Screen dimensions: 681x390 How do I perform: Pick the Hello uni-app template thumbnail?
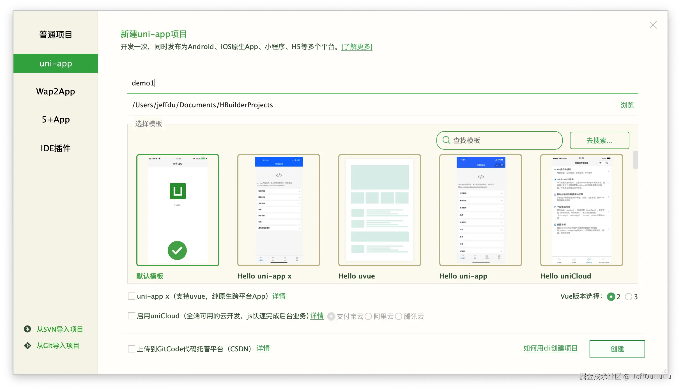tap(480, 210)
